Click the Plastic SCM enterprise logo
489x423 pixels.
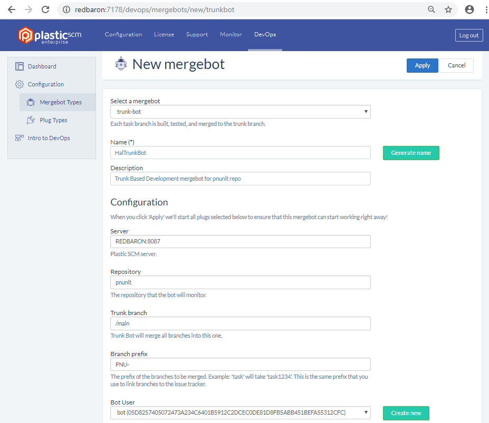tap(50, 35)
